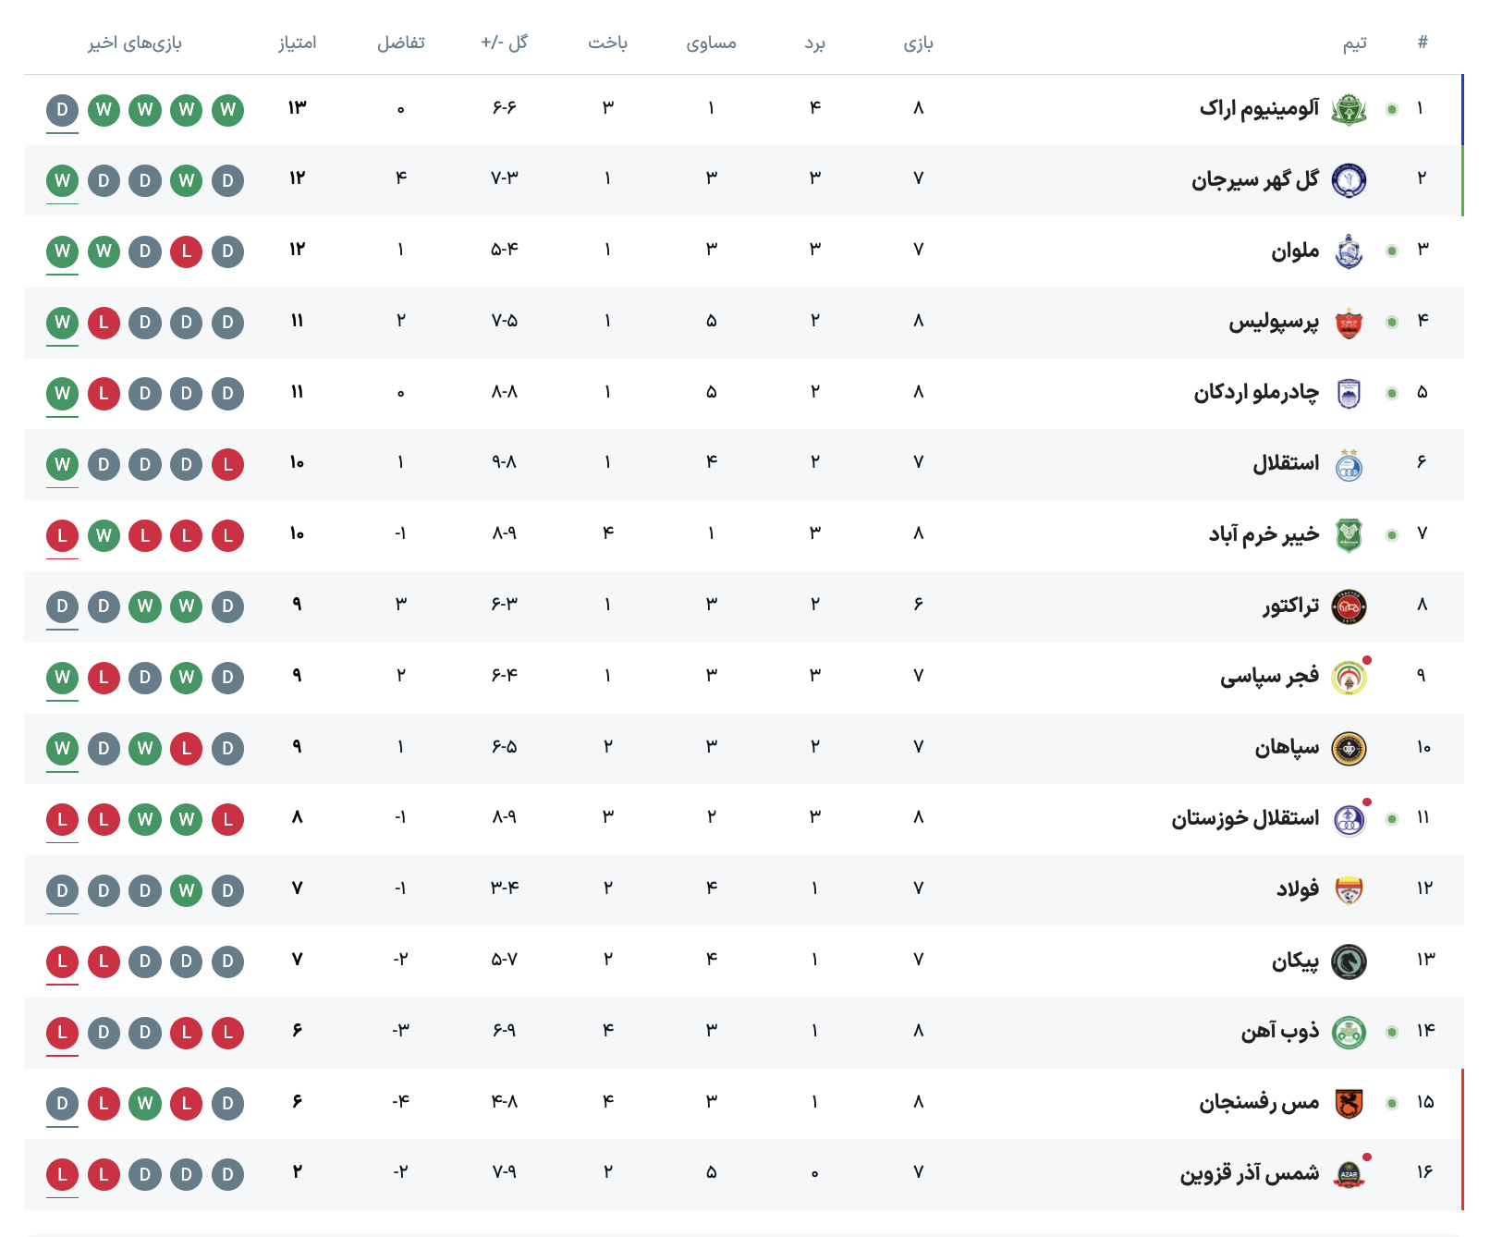This screenshot has height=1237, width=1490.
Task: Open the ملوان (Malavan) team name link
Action: tap(1295, 251)
